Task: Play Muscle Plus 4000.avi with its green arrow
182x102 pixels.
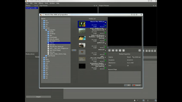Action: point(106,26)
